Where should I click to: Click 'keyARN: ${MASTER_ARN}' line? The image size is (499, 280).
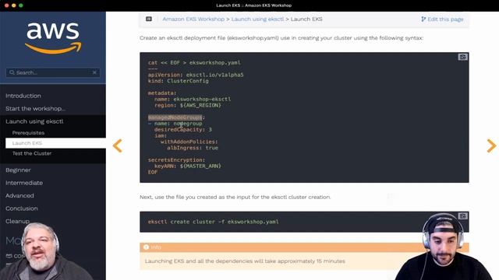pos(188,166)
